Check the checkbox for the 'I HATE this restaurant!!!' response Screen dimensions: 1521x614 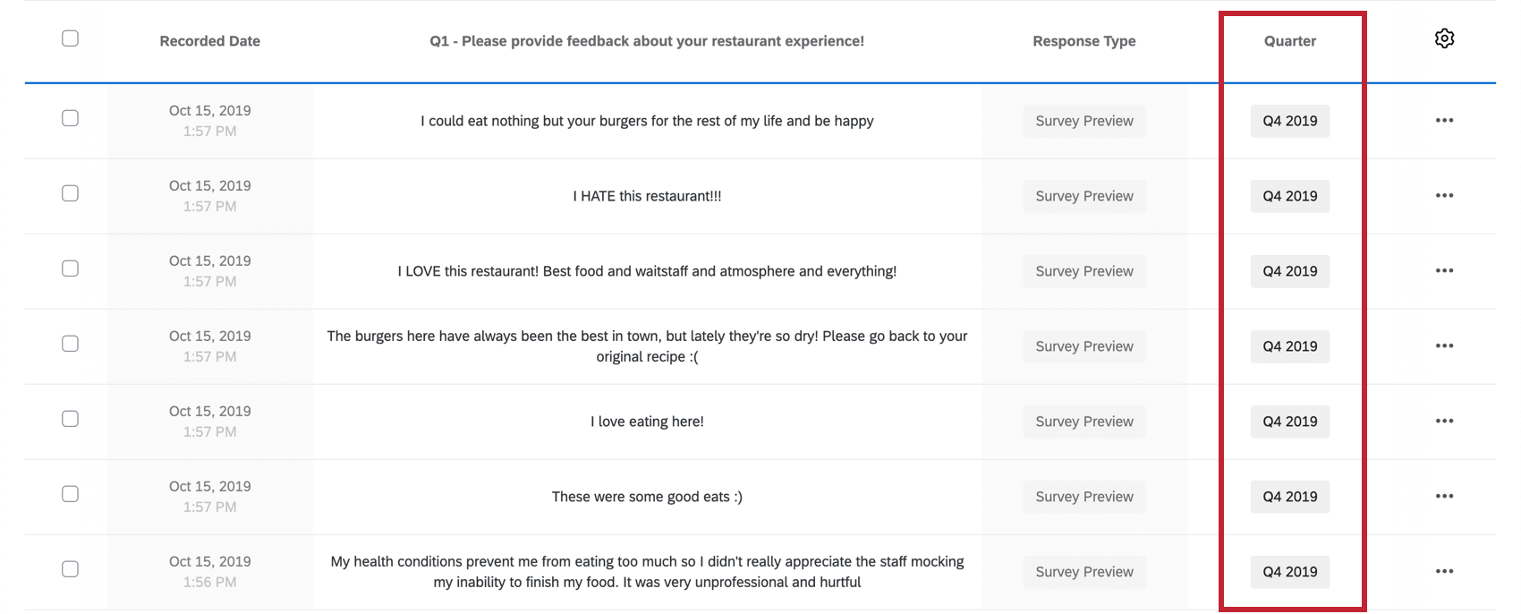click(x=70, y=192)
